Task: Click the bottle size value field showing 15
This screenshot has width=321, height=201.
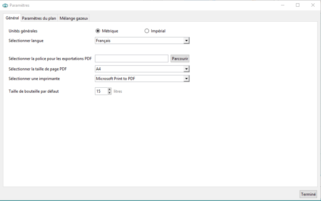Action: coord(101,91)
